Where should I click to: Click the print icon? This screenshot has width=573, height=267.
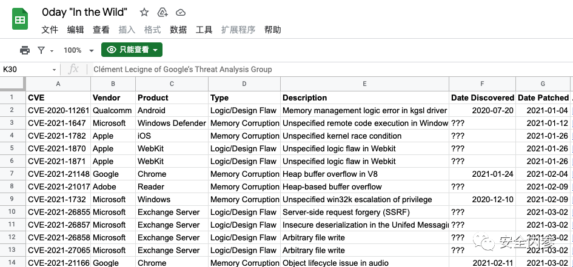coord(25,50)
